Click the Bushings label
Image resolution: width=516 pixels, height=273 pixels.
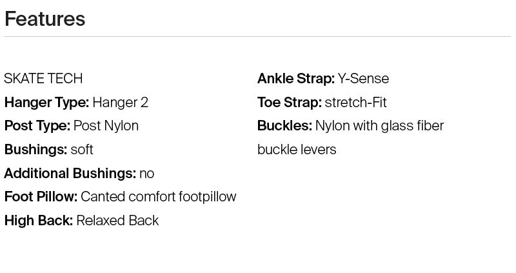pyautogui.click(x=35, y=150)
